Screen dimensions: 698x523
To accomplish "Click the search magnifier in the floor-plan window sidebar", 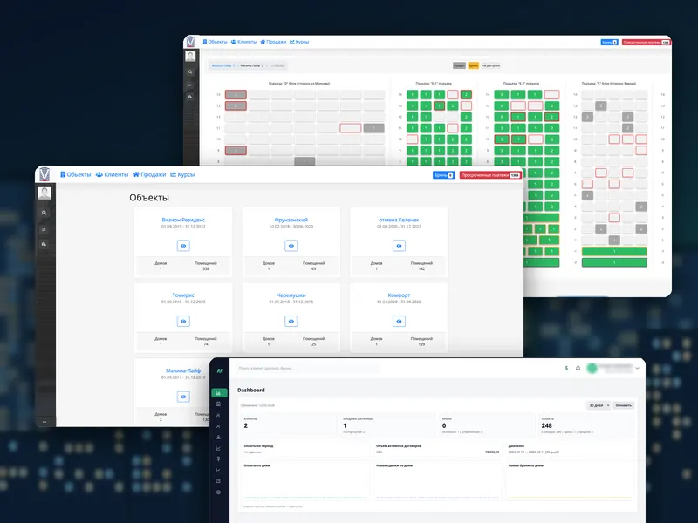I will pos(190,72).
